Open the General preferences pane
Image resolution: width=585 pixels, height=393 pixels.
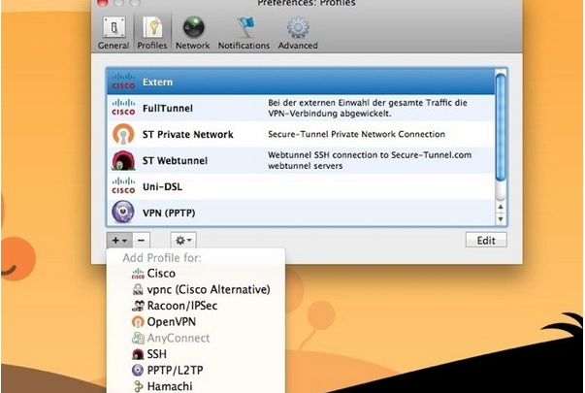click(x=113, y=30)
